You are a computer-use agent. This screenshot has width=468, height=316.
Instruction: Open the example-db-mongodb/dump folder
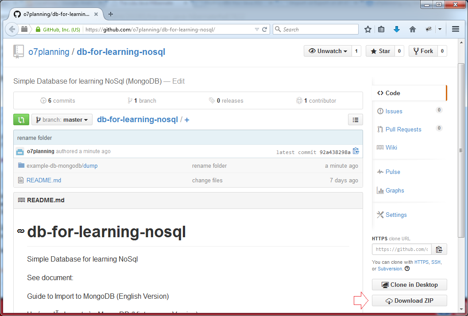click(x=62, y=166)
